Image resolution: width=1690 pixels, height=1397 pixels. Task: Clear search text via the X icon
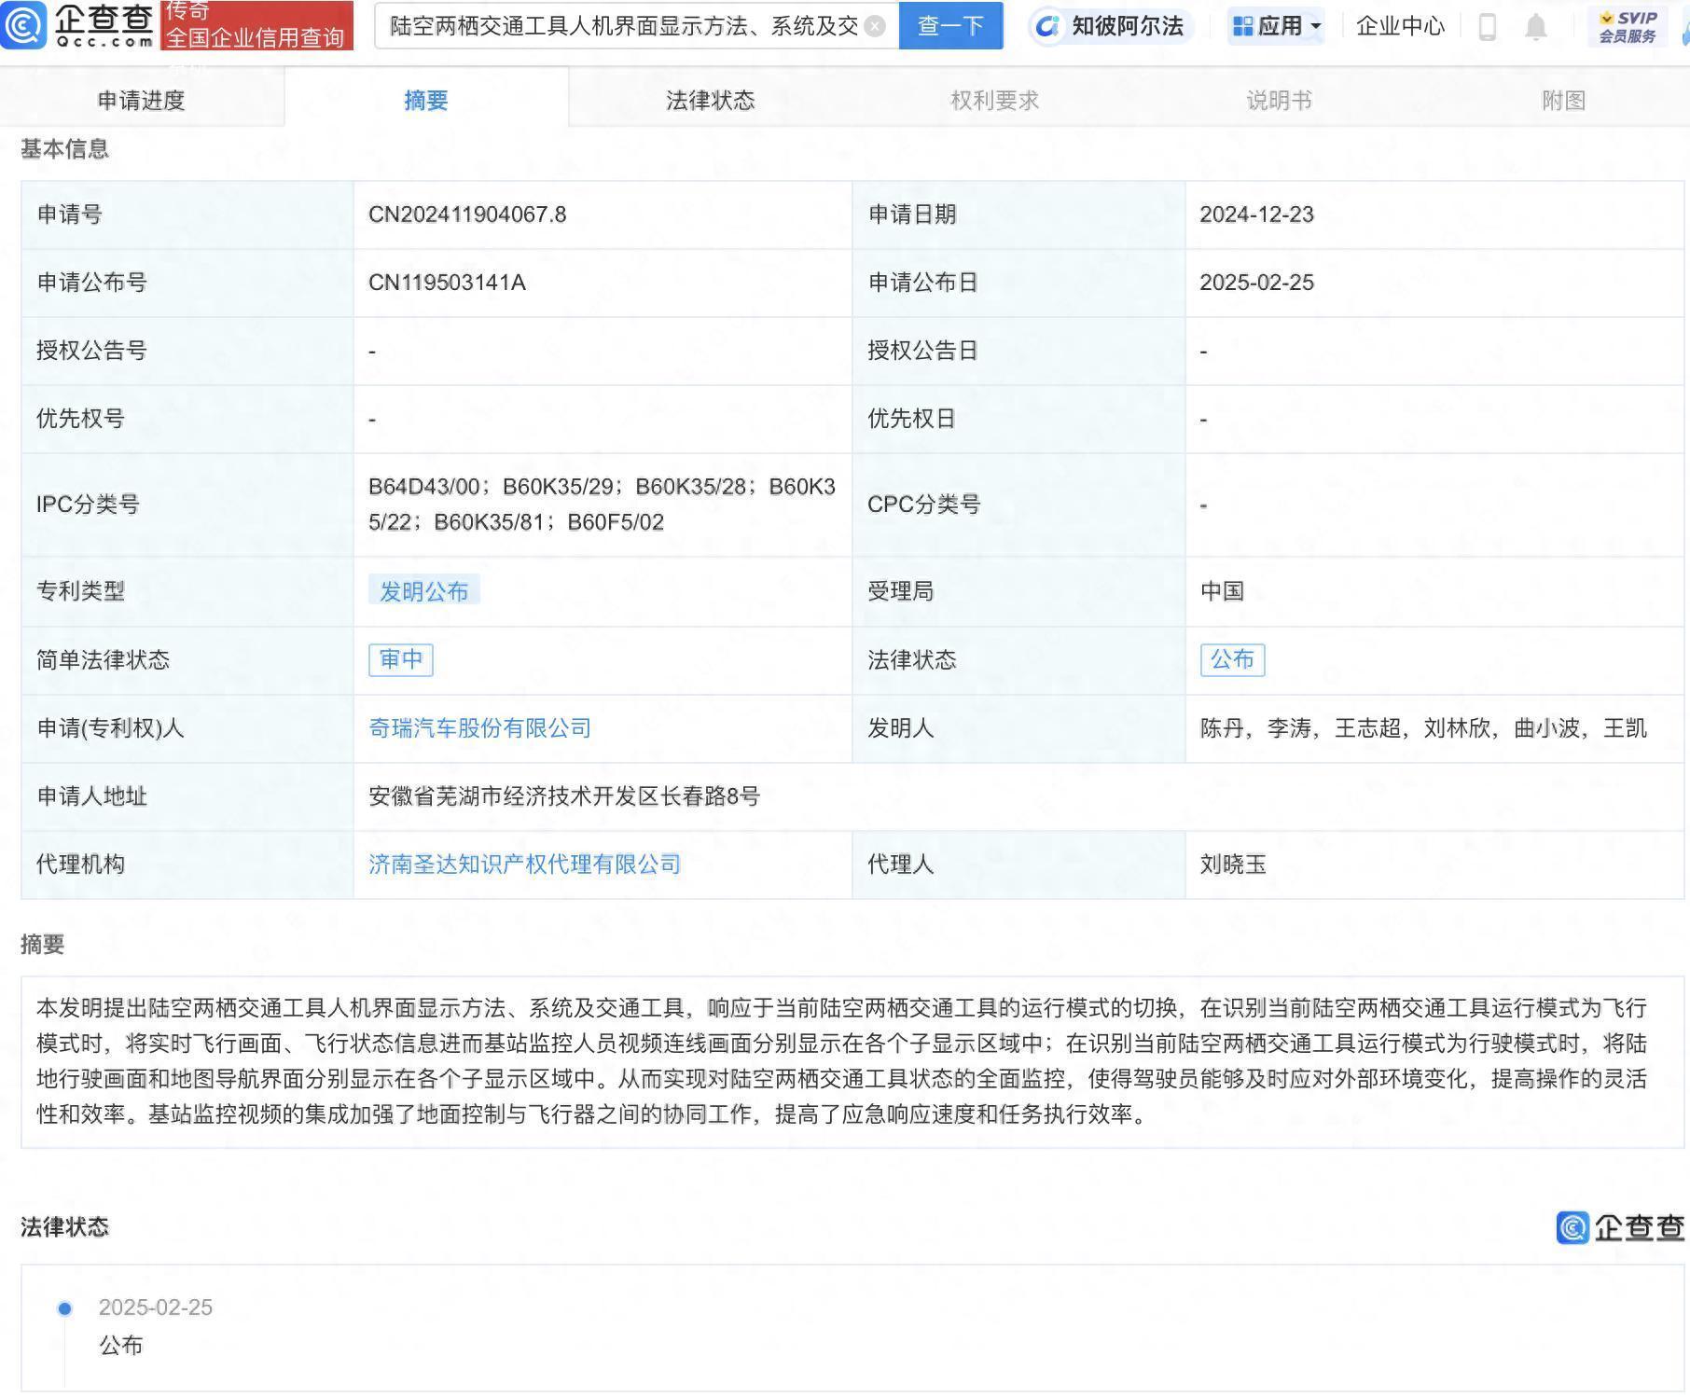[x=873, y=26]
